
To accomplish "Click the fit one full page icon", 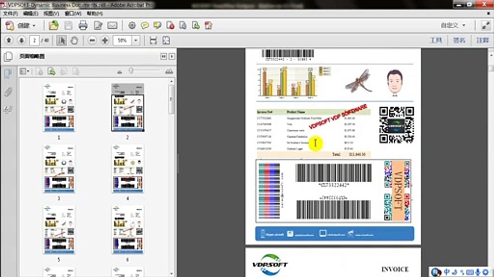I will (x=166, y=40).
